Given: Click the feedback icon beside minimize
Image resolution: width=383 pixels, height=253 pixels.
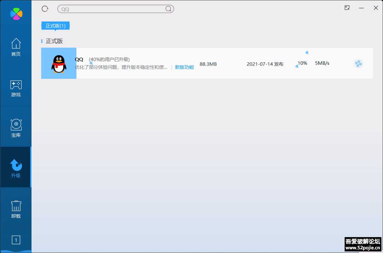Looking at the screenshot, I should pos(347,8).
